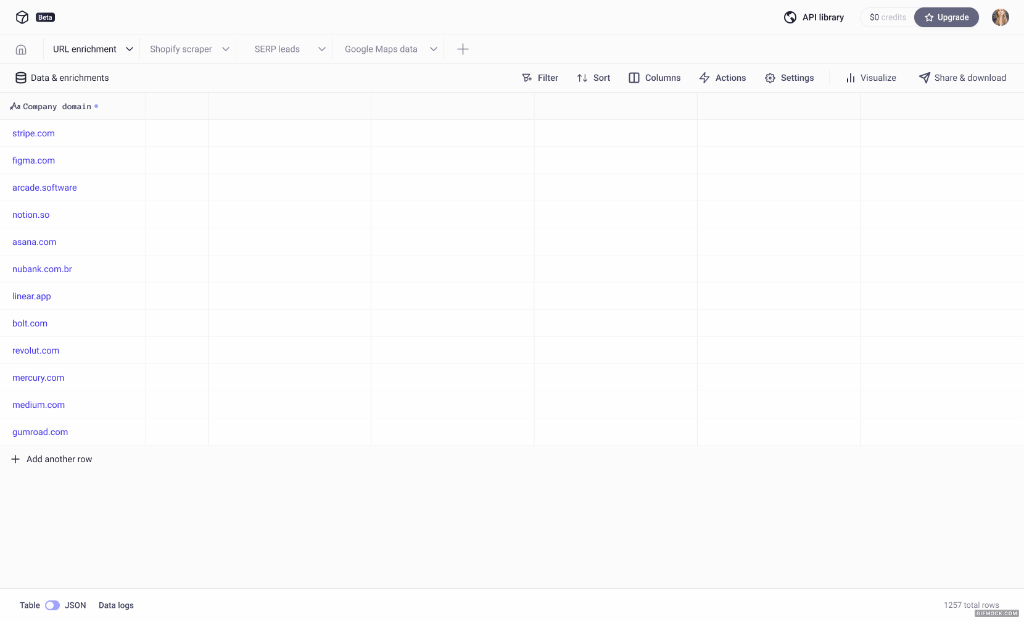Open the home icon tab

[x=21, y=49]
